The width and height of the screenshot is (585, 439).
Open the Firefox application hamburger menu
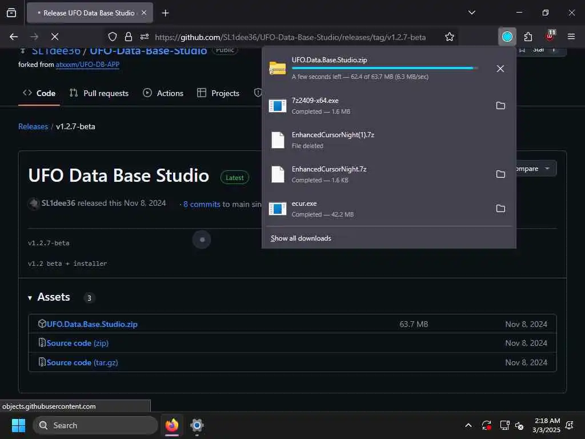tap(571, 37)
